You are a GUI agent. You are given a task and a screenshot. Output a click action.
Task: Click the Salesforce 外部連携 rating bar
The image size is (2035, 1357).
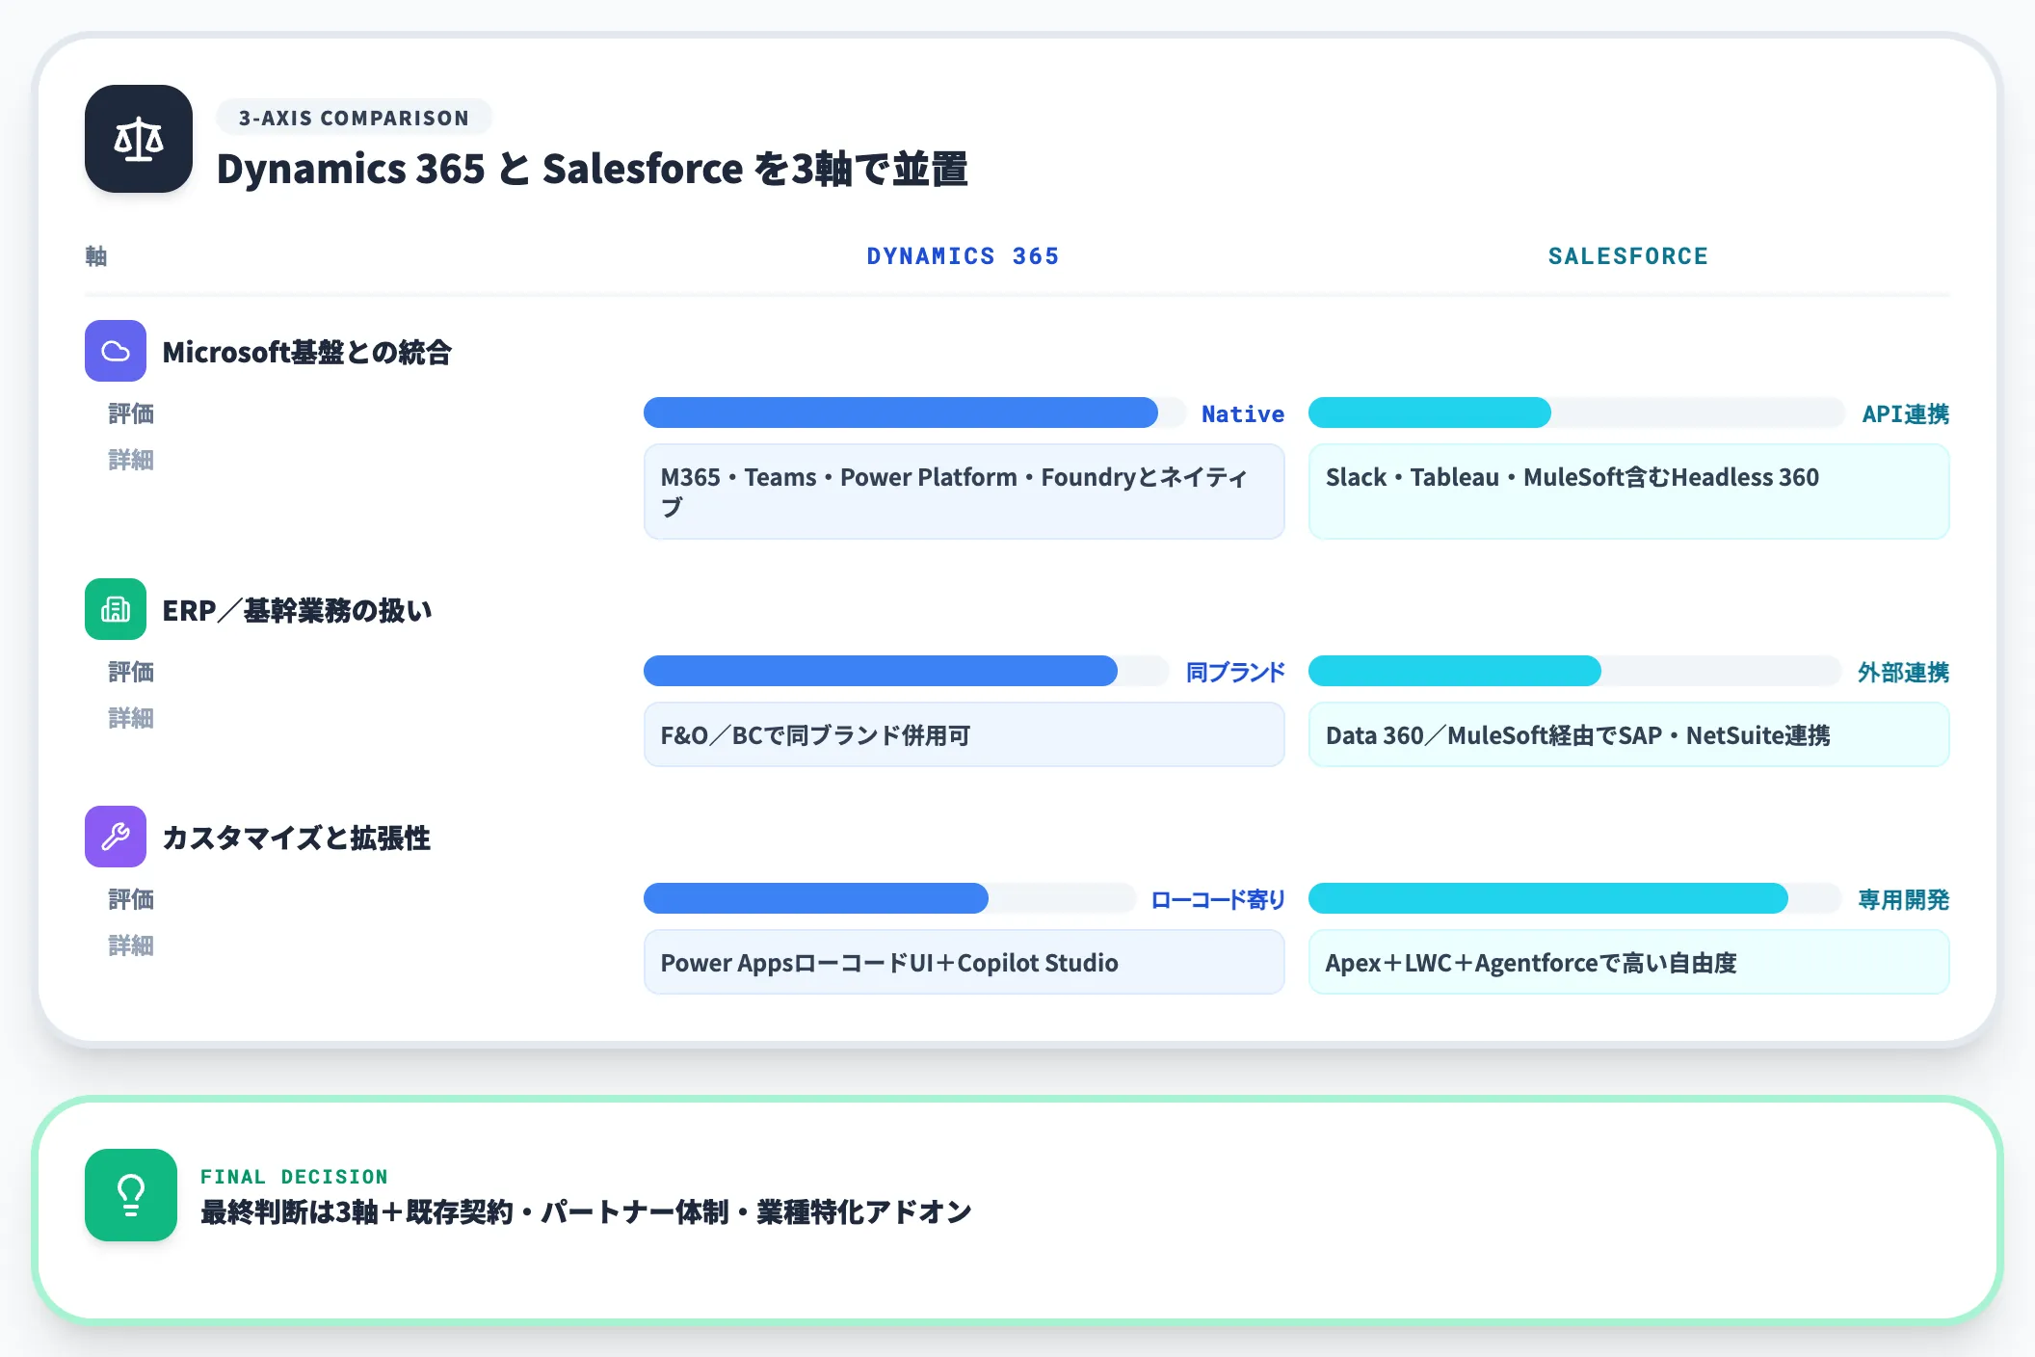tap(1574, 671)
